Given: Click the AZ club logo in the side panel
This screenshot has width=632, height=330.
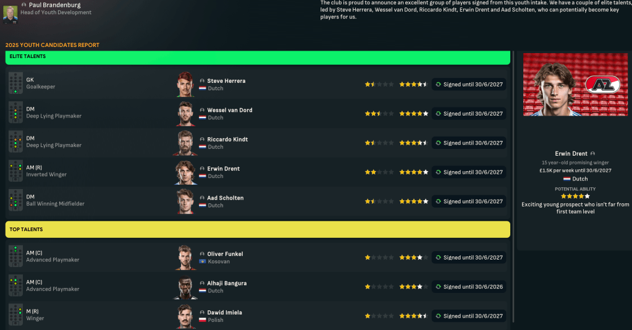Looking at the screenshot, I should click(602, 85).
